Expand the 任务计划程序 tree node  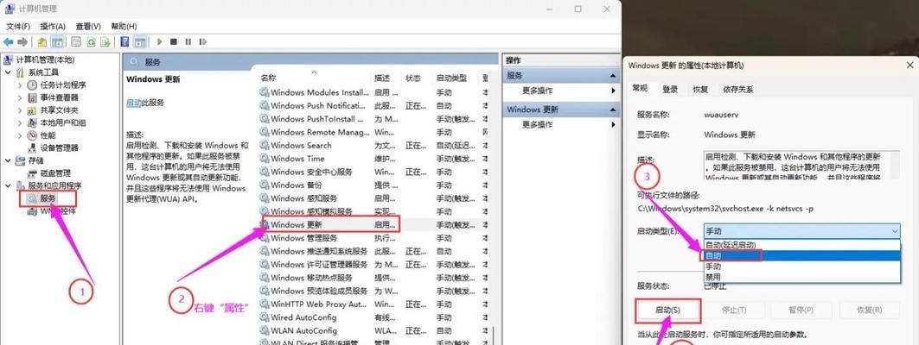click(20, 85)
